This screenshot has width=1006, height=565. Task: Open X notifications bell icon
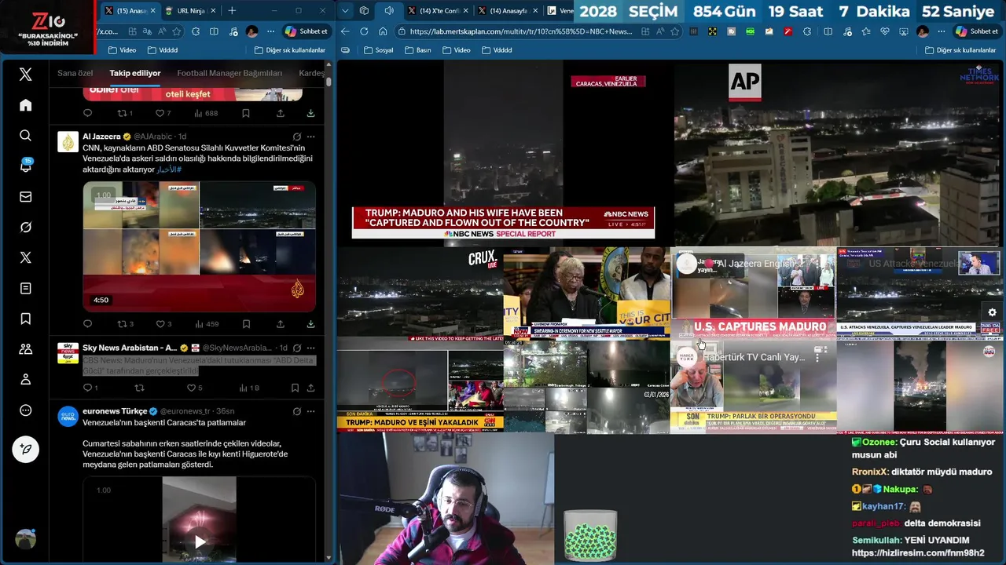click(x=25, y=166)
